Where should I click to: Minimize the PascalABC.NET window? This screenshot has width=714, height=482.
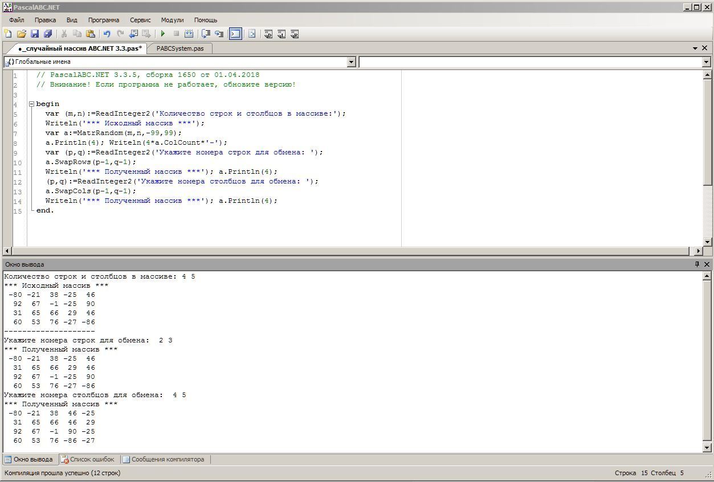click(x=687, y=7)
